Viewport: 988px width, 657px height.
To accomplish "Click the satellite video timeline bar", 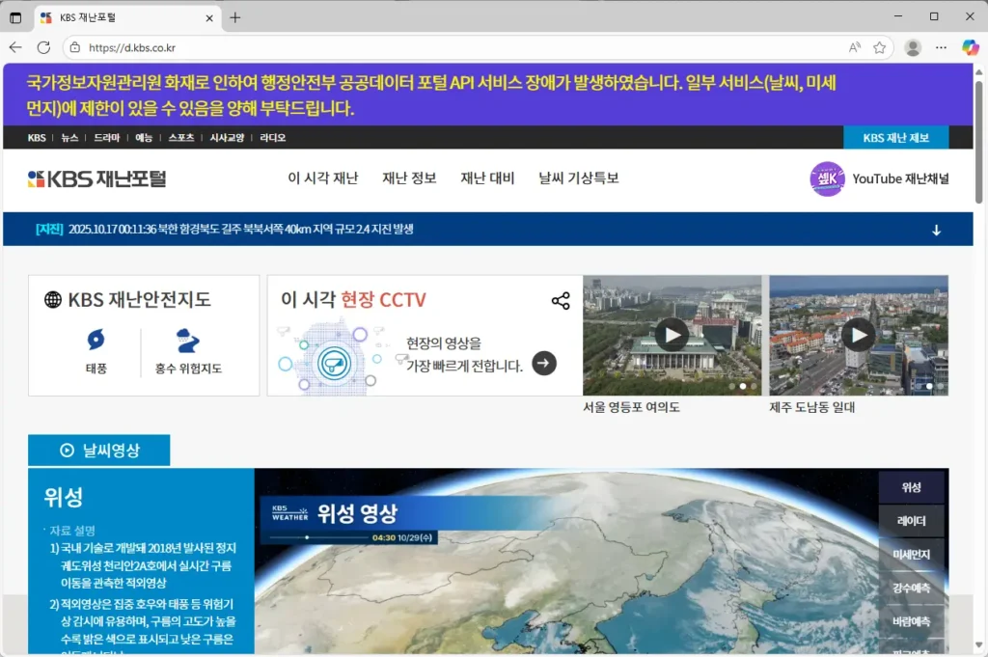I will [x=320, y=537].
